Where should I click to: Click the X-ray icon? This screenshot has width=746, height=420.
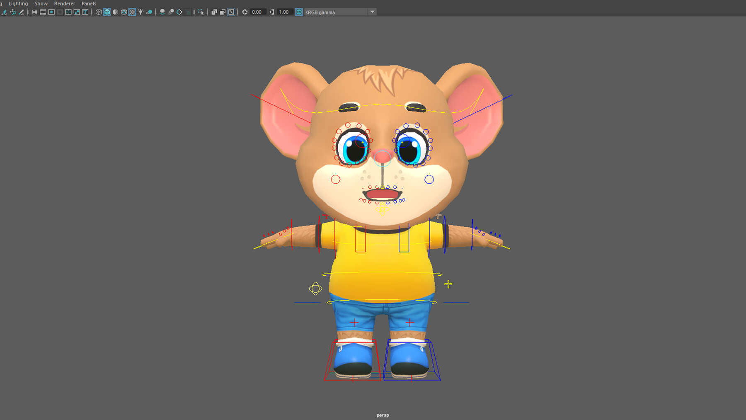[214, 12]
